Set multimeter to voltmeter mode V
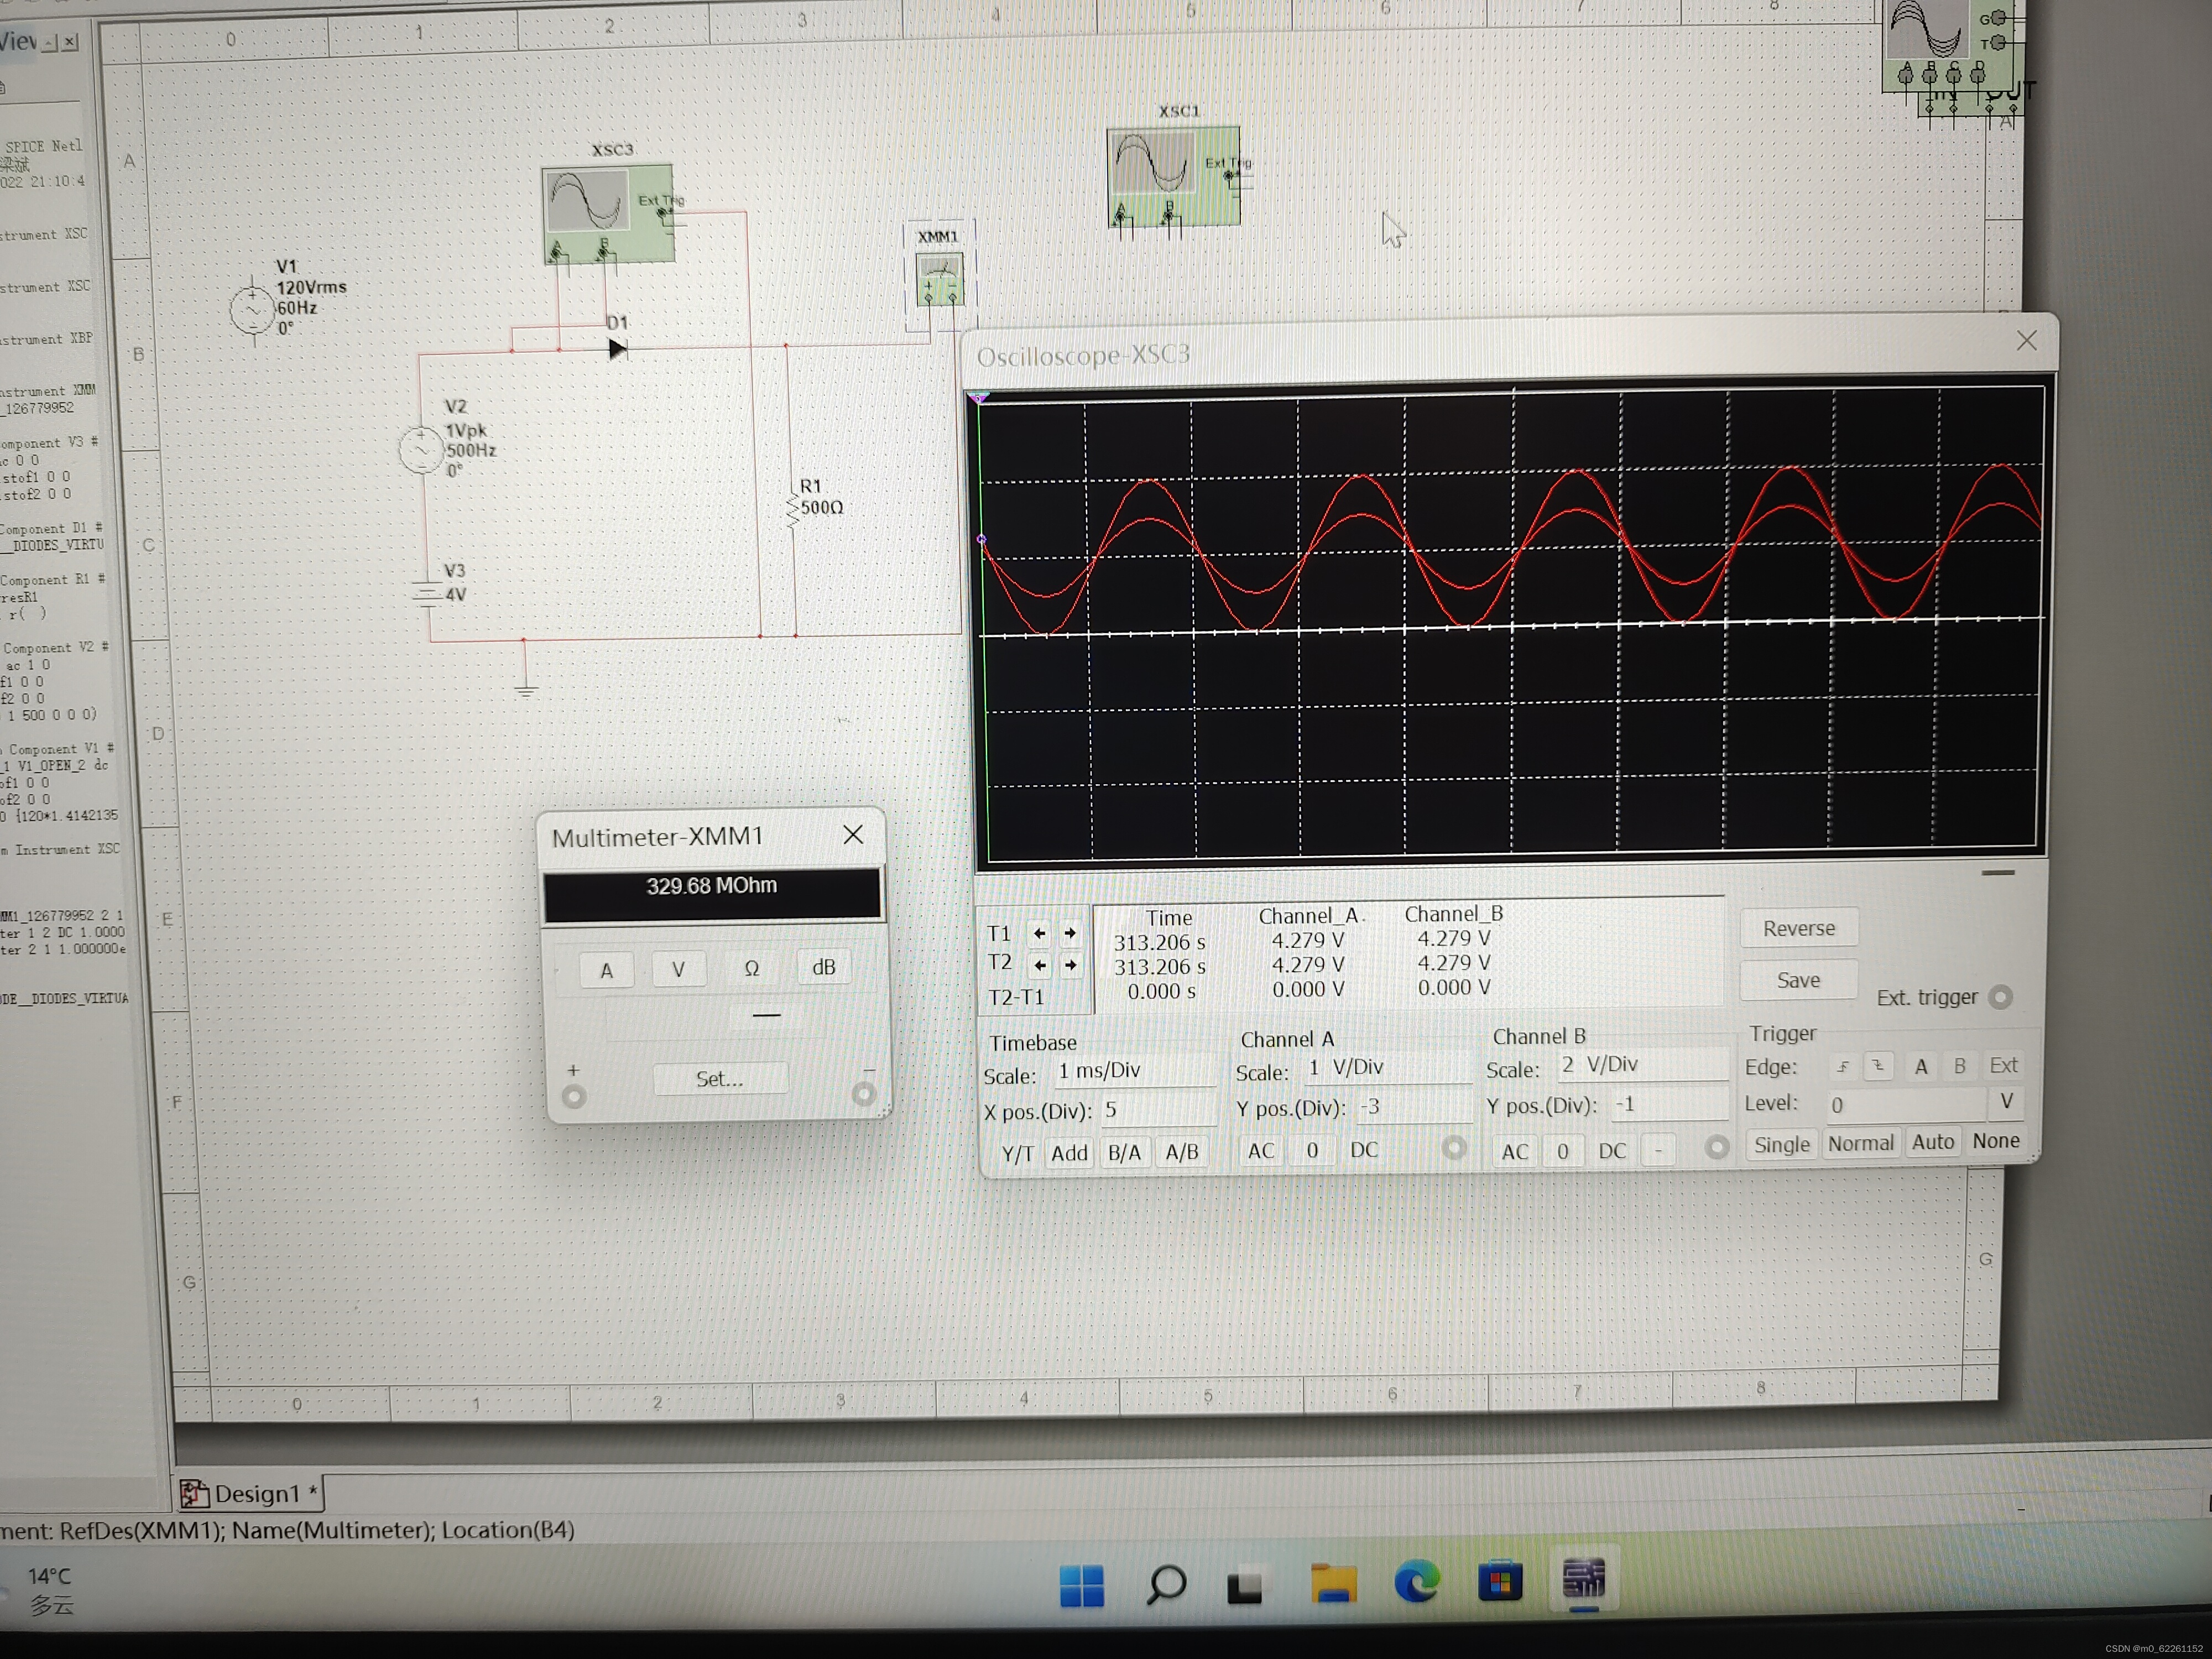Viewport: 2212px width, 1659px height. (x=678, y=969)
